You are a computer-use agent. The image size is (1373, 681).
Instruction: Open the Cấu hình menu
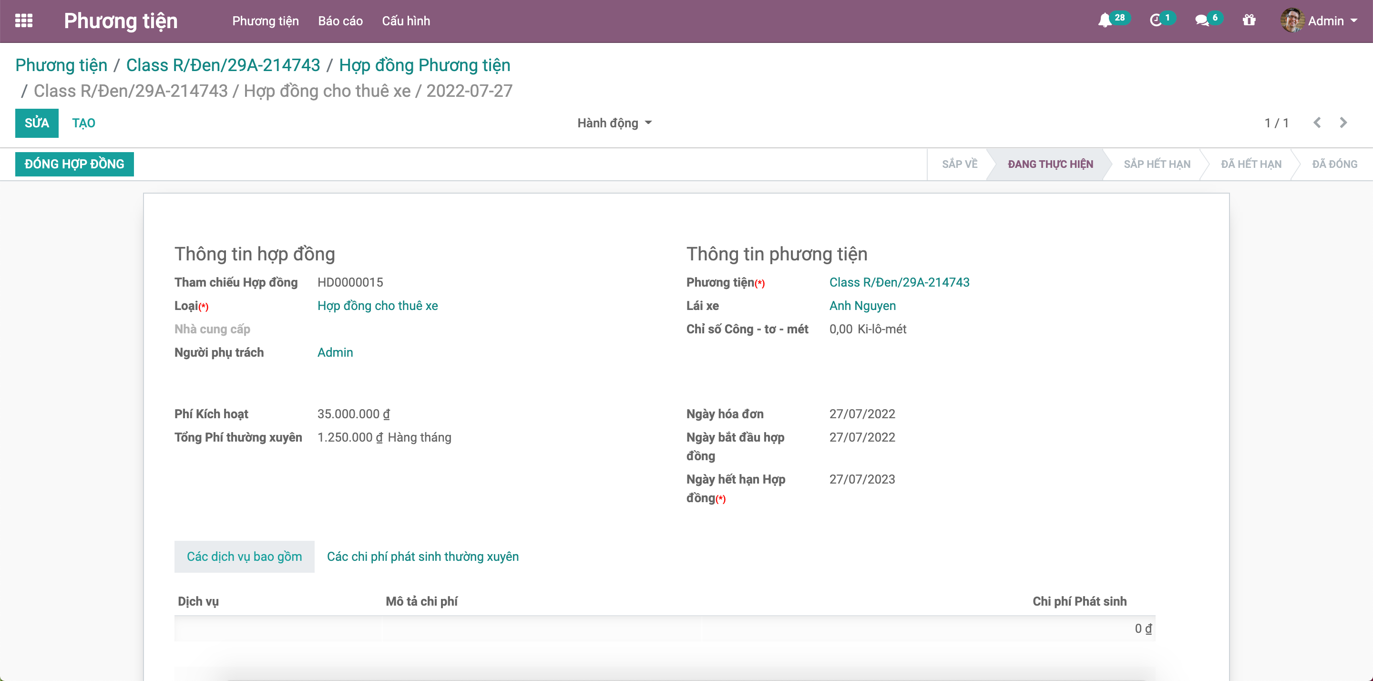point(406,21)
